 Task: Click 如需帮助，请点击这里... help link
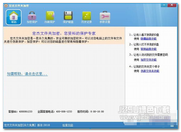tap(27, 74)
